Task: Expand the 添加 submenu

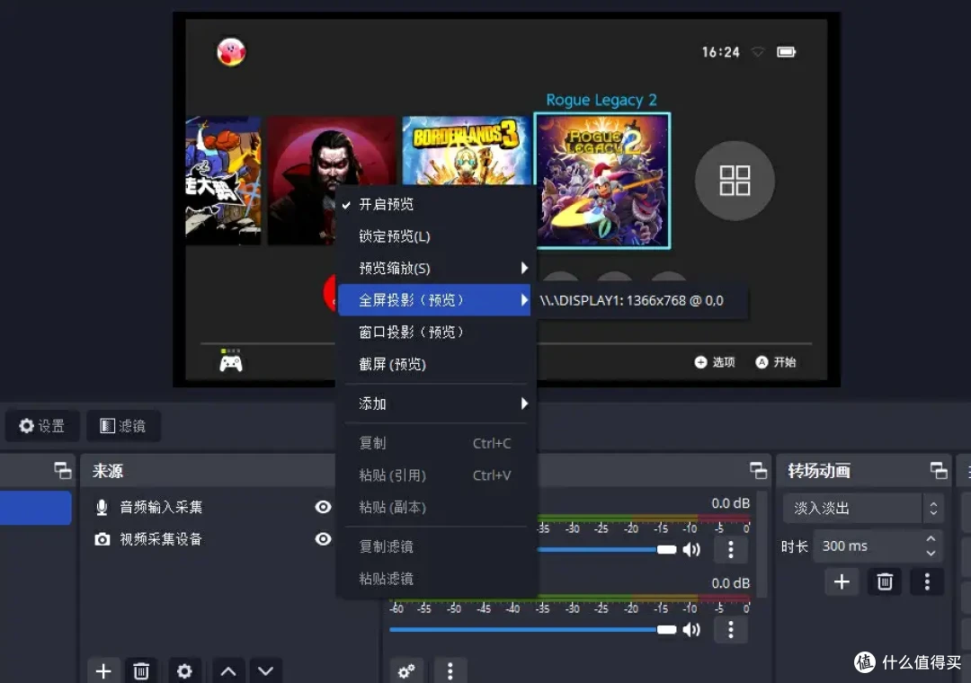Action: [435, 404]
